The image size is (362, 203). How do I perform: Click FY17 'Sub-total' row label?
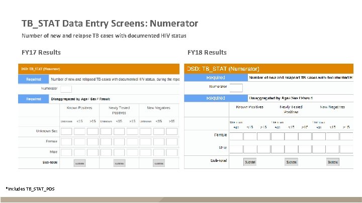50,162
